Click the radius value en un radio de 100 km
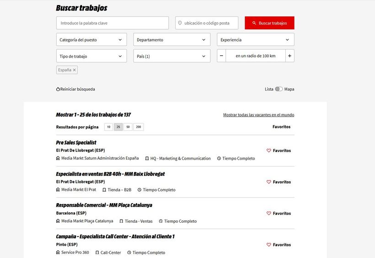 click(256, 56)
